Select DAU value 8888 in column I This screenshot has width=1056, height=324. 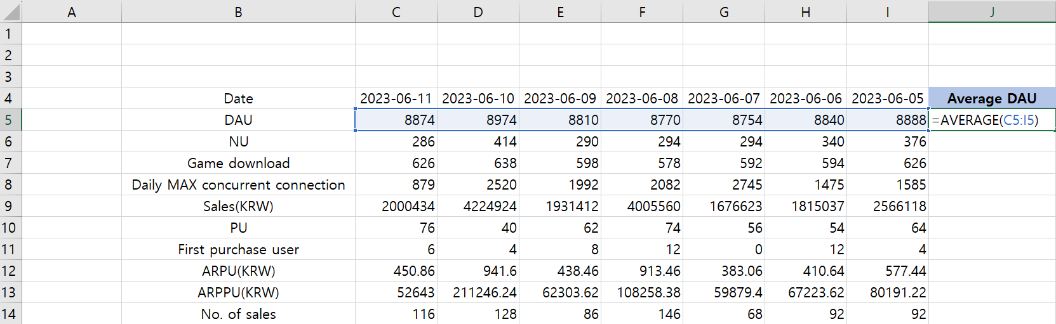click(888, 120)
